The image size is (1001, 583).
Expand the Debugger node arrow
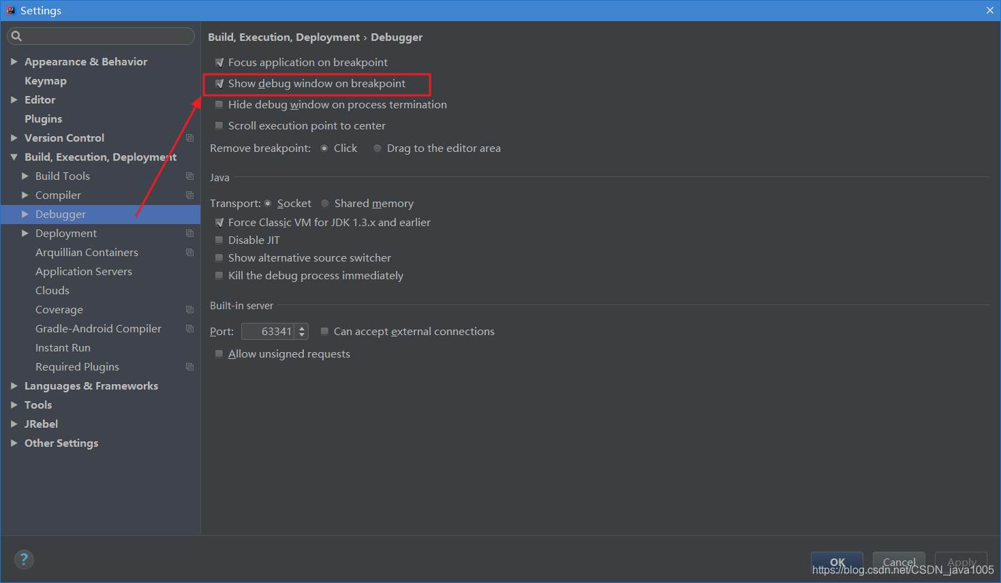(25, 215)
